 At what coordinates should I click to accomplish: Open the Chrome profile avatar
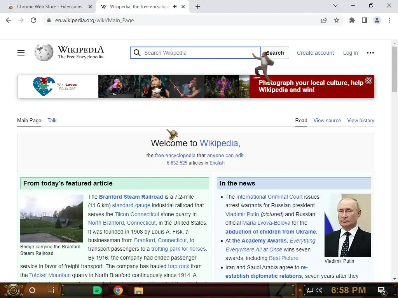pos(377,20)
